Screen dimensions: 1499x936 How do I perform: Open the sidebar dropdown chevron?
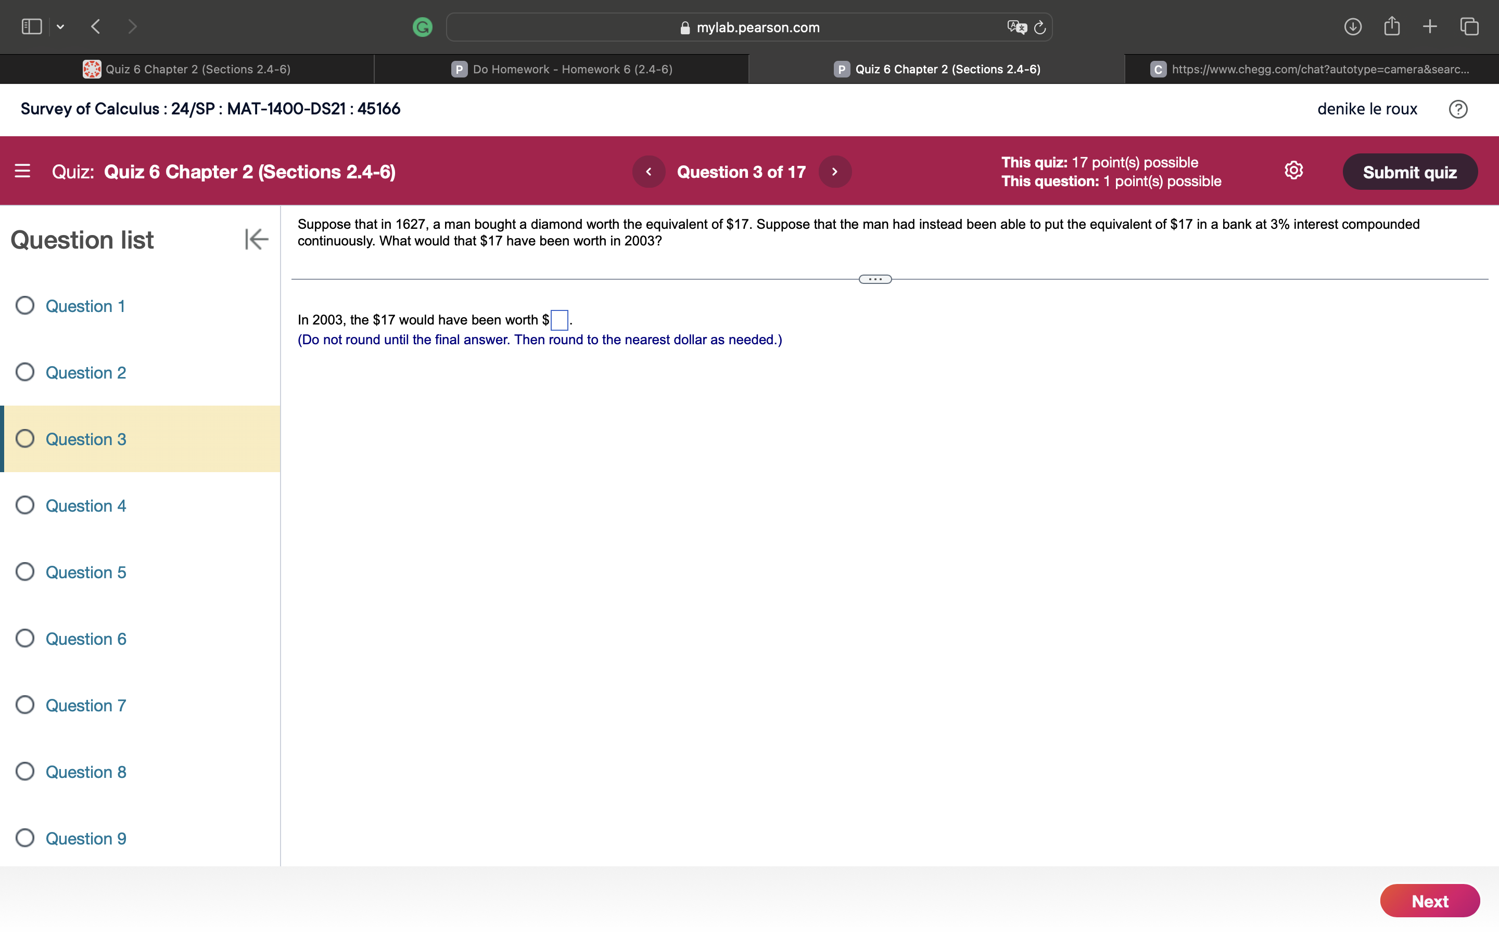(x=61, y=27)
